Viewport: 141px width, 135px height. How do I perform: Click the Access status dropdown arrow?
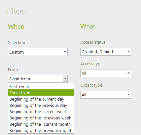click(128, 52)
